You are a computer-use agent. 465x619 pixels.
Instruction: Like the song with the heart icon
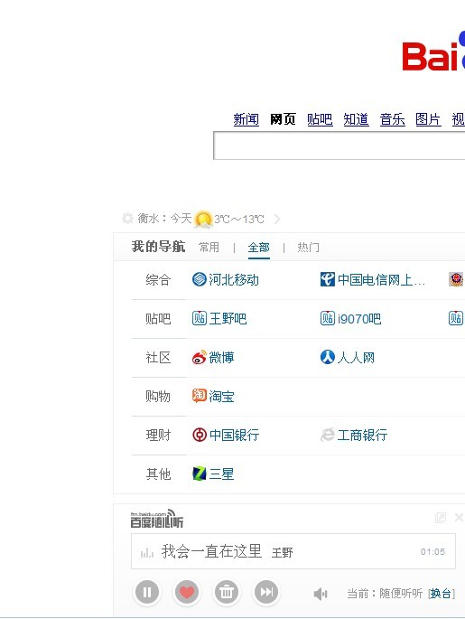coord(187,592)
